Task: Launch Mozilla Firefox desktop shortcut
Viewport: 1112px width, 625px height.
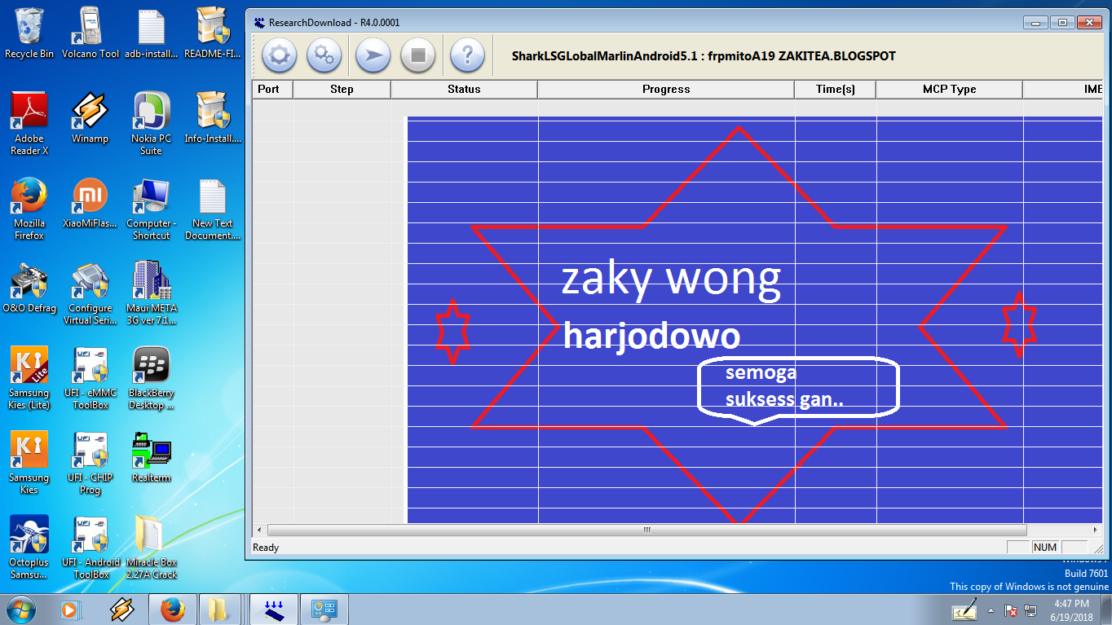Action: click(x=29, y=208)
